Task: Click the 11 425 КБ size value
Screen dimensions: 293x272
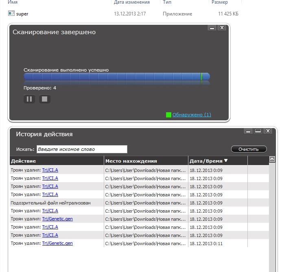Action: tap(228, 14)
